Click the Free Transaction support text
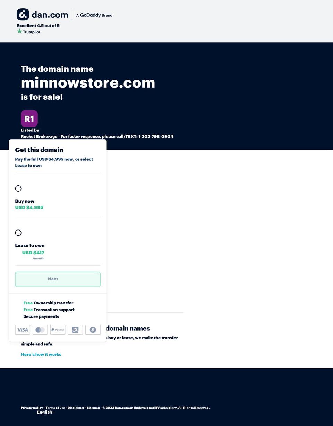 49,310
